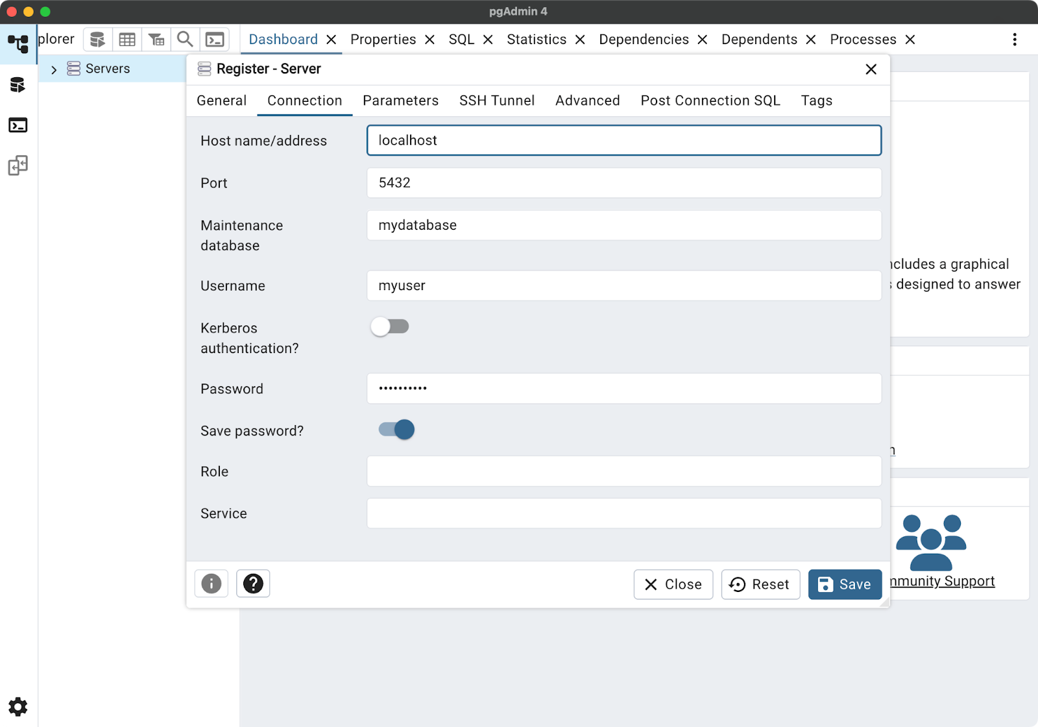Toggle the Save password switch

coord(396,430)
